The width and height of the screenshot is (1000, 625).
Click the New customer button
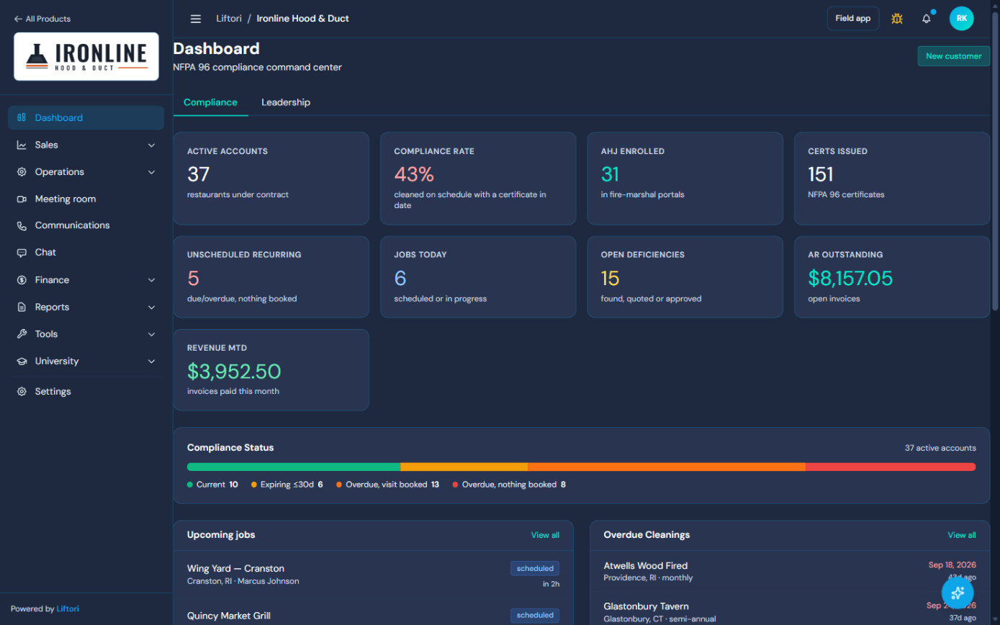point(953,56)
